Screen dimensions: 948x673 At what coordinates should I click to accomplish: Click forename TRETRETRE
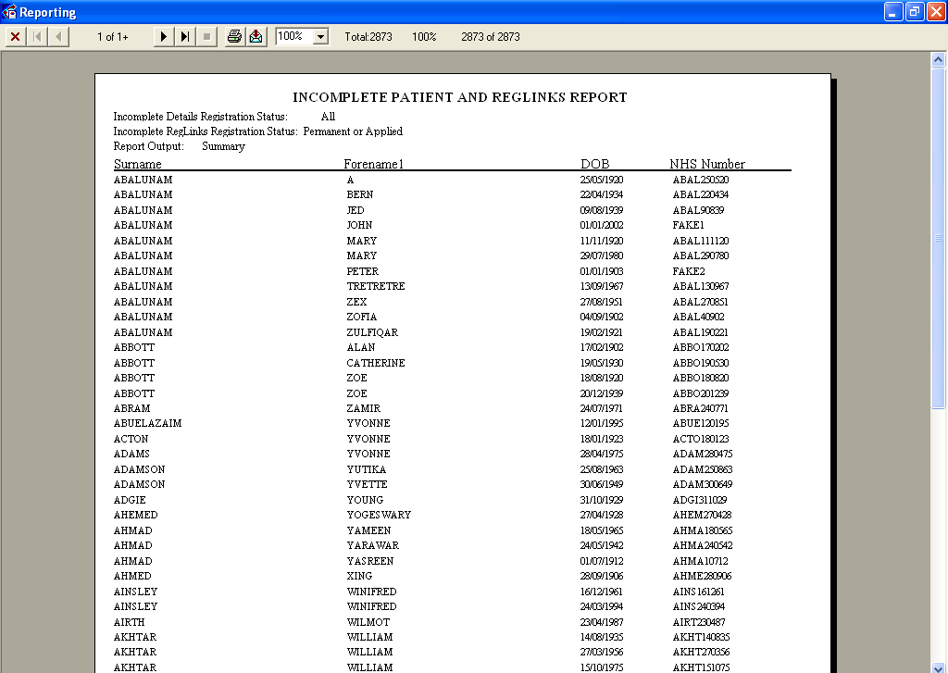[376, 286]
